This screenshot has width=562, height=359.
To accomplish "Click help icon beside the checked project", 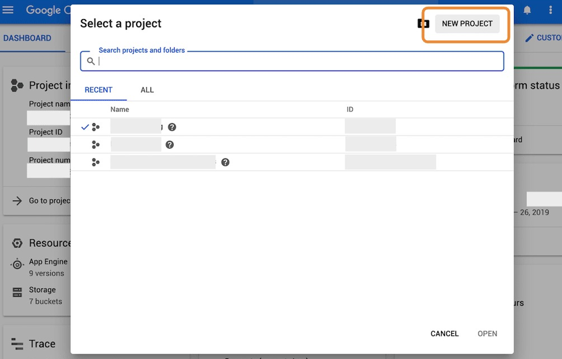I will (x=172, y=127).
